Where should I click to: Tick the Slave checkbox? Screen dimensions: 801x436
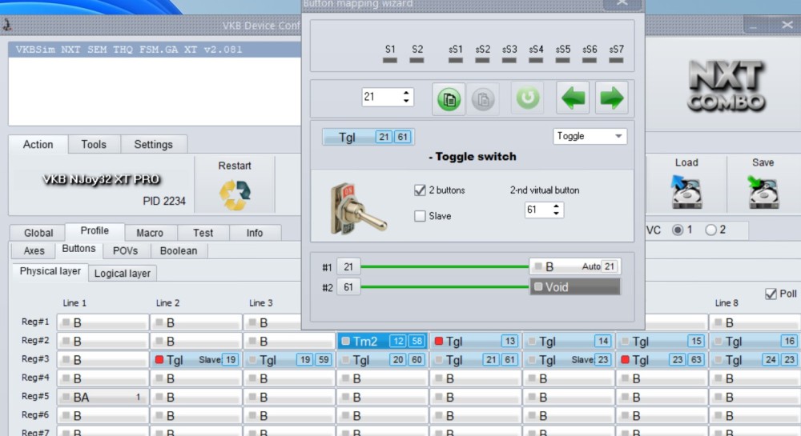tap(420, 216)
